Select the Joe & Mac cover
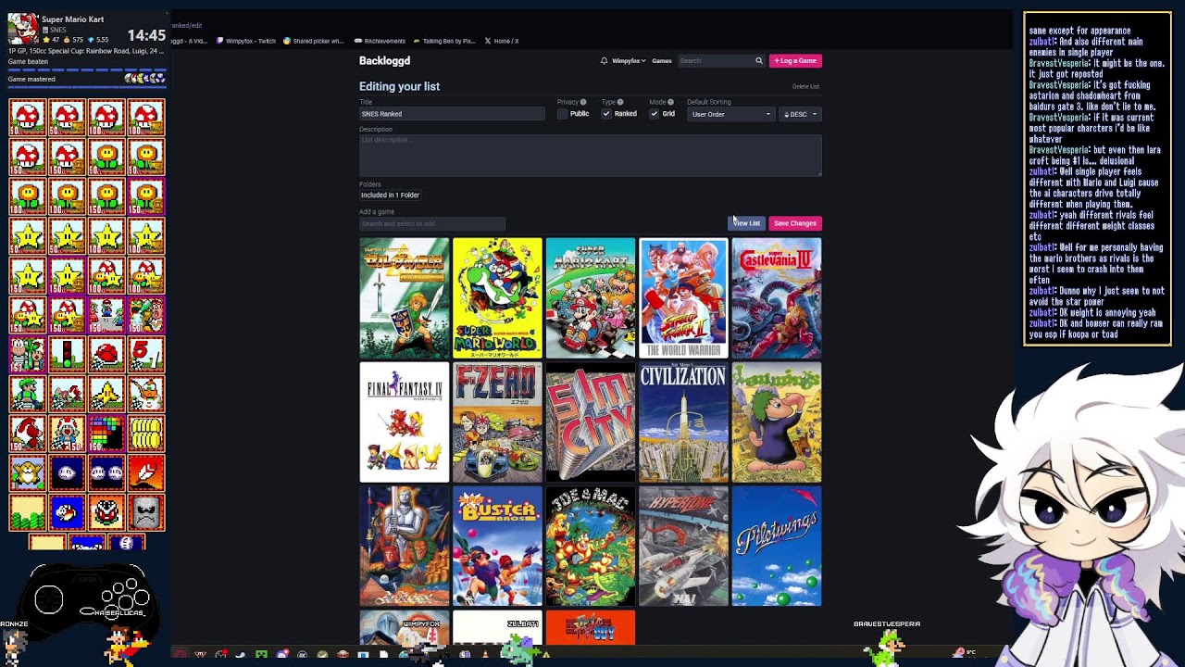Viewport: 1185px width, 667px height. point(591,547)
